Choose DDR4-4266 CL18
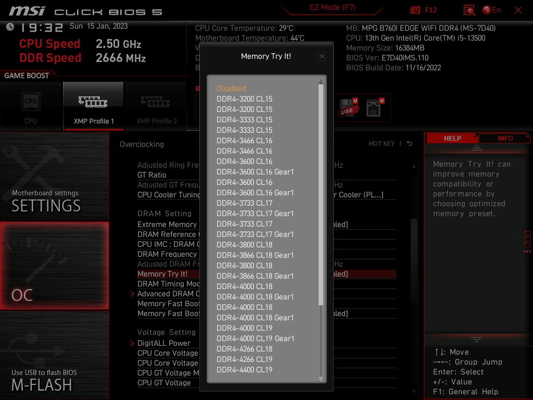533x400 pixels. coord(245,349)
